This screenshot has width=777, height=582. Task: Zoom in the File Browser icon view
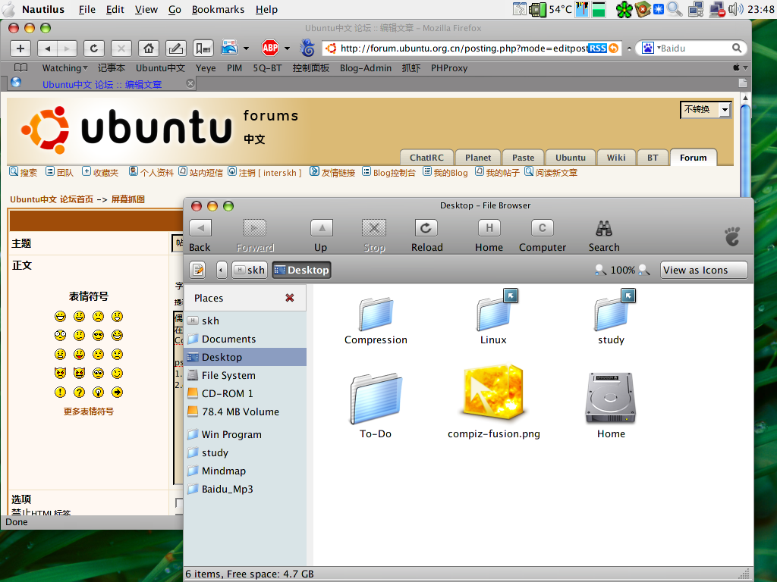point(643,270)
